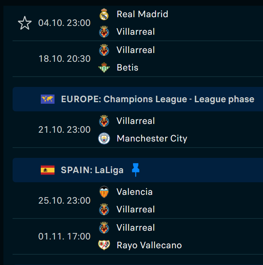The image size is (263, 265).
Task: Click the Betis club crest icon
Action: coord(104,68)
